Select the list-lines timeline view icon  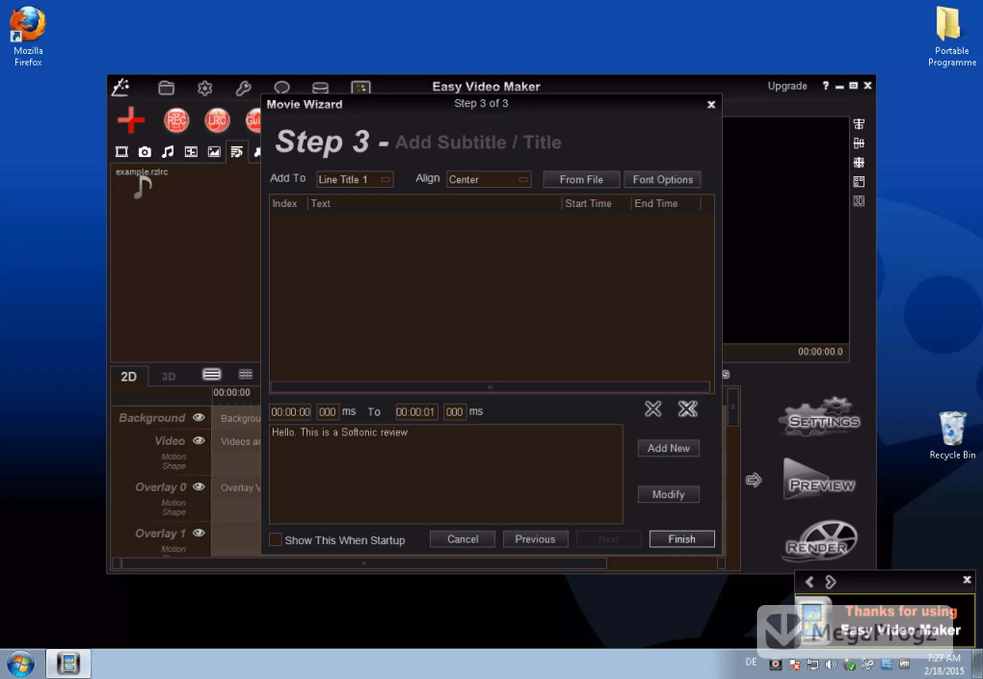click(211, 375)
